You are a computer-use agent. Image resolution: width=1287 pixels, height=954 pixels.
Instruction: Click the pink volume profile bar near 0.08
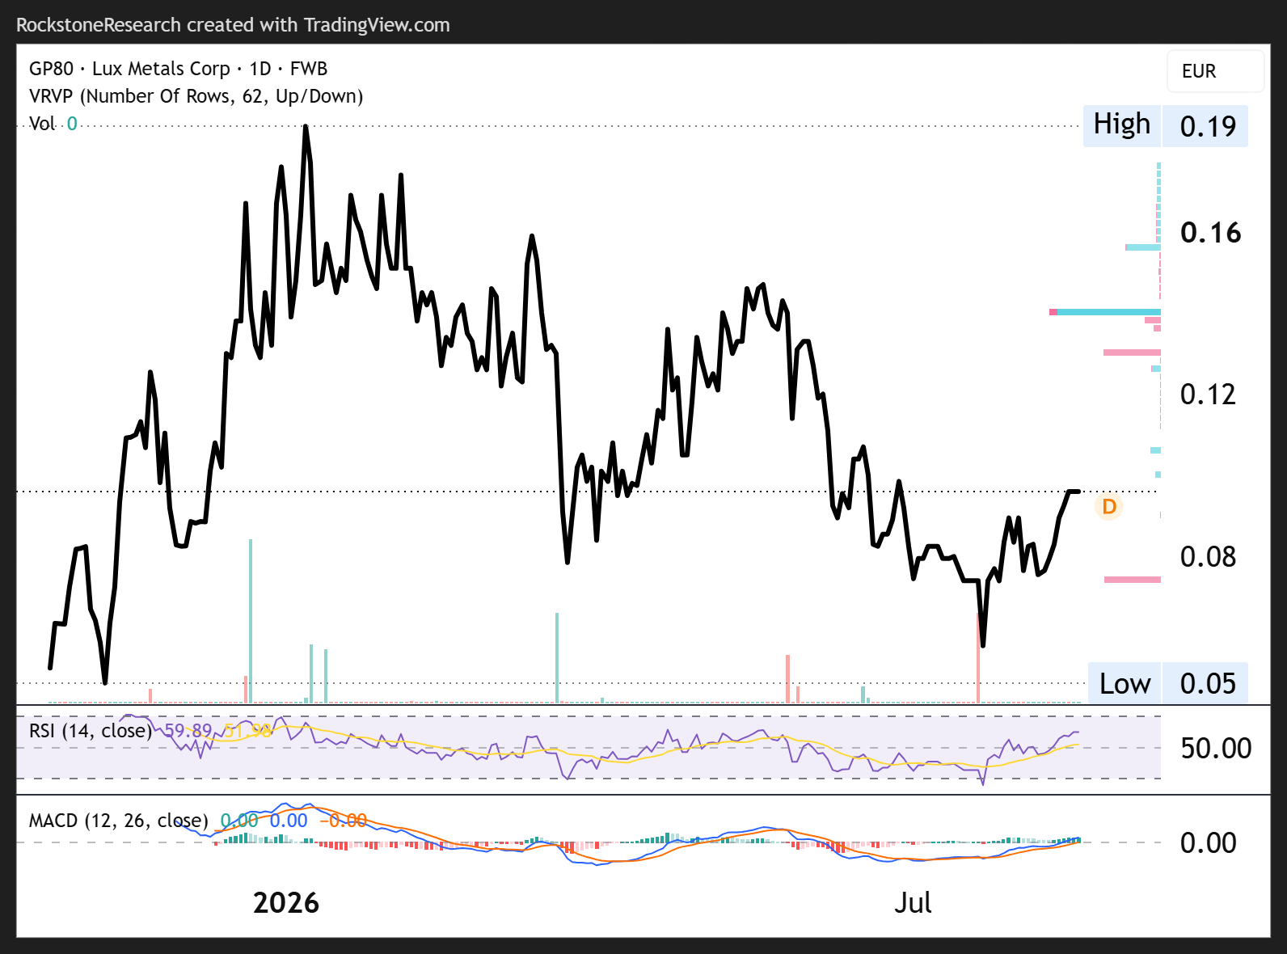coord(1133,580)
